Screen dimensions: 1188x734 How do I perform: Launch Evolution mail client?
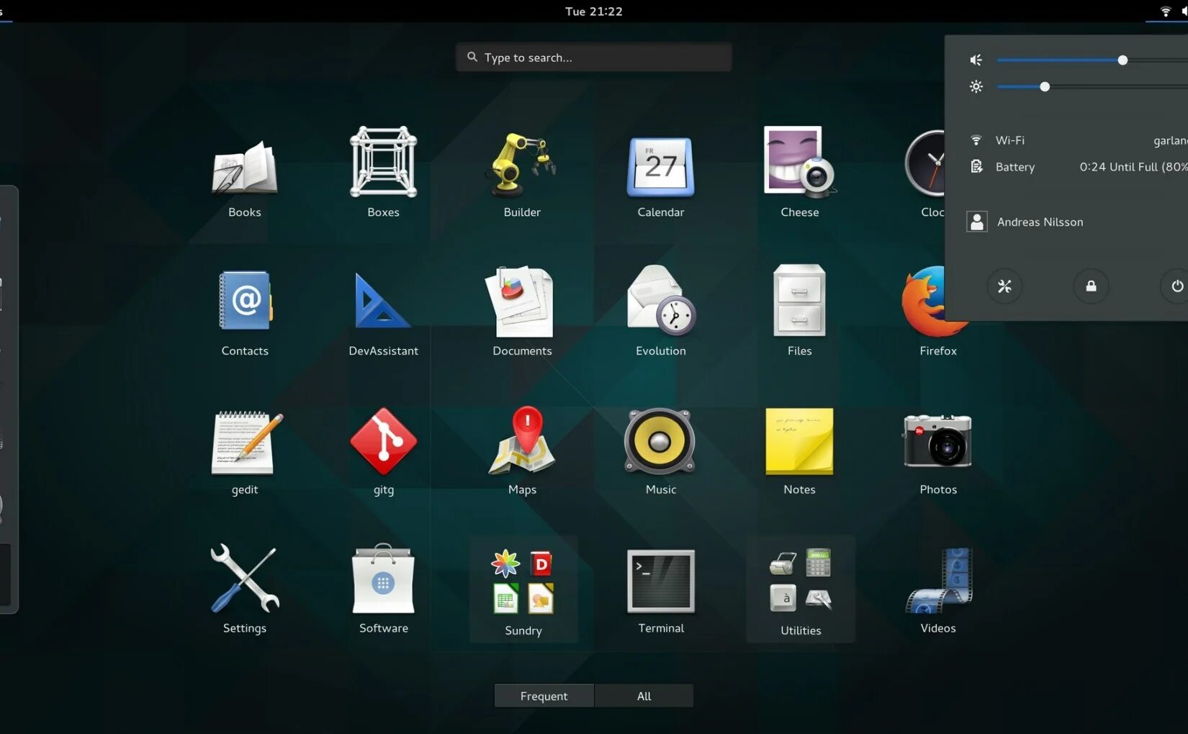pos(661,311)
